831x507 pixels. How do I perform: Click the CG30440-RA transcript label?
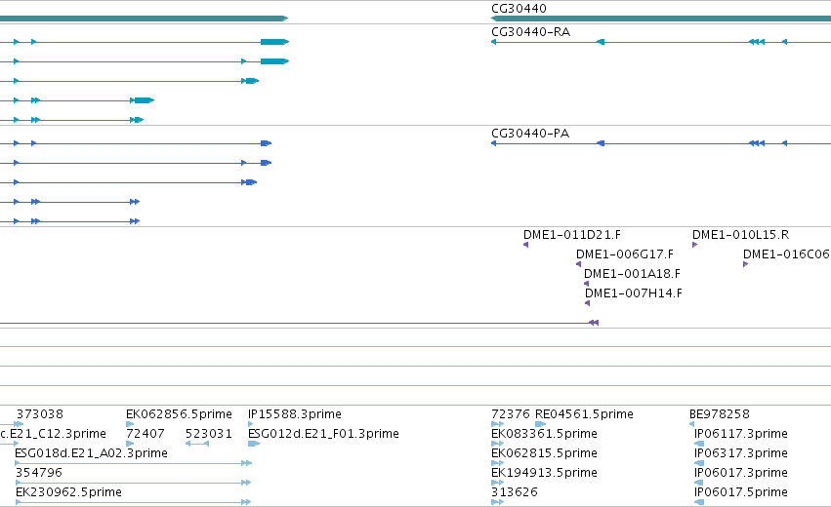[530, 32]
